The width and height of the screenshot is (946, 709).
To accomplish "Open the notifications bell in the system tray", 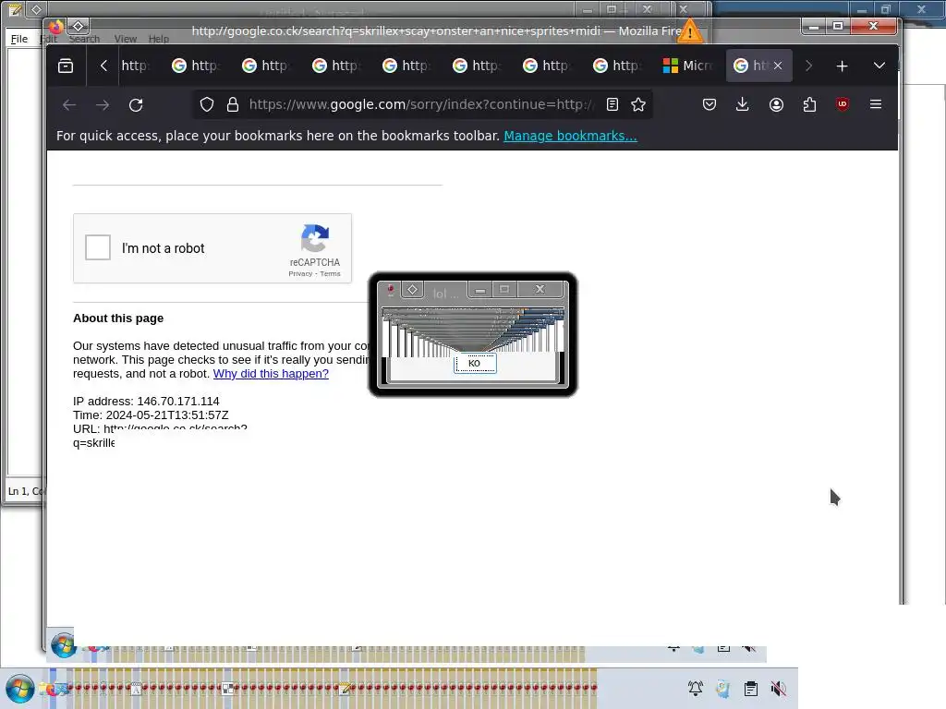I will click(x=696, y=689).
